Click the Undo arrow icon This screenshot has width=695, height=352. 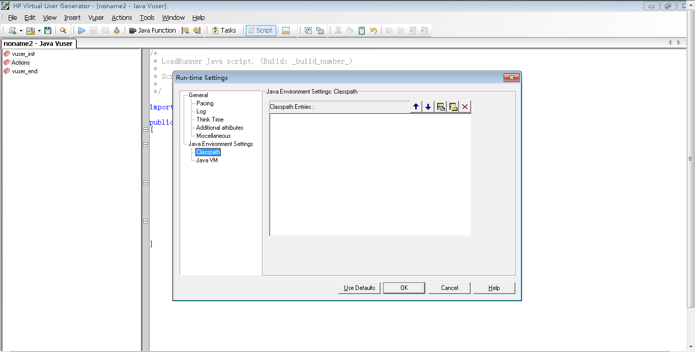point(373,31)
